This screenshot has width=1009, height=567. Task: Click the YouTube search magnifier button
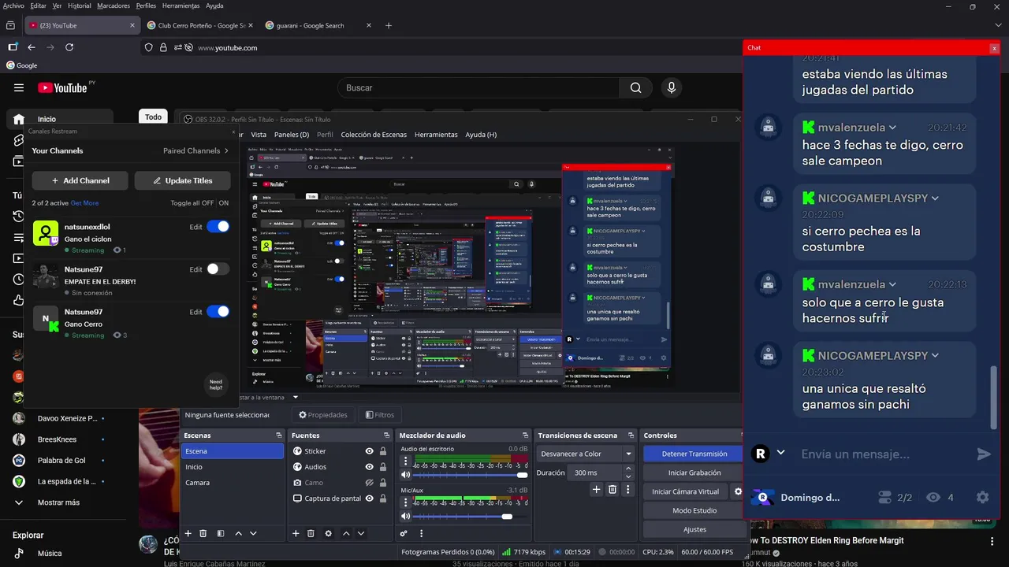[635, 87]
